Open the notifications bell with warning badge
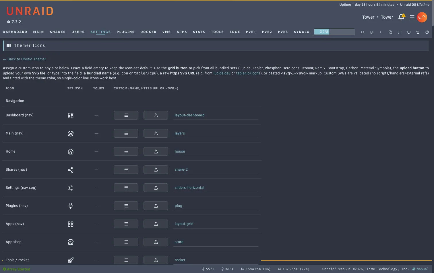 point(402,17)
